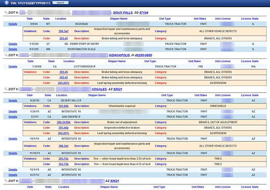
Task: Click Unit Type header in Indianapolis table
Action: (150, 61)
